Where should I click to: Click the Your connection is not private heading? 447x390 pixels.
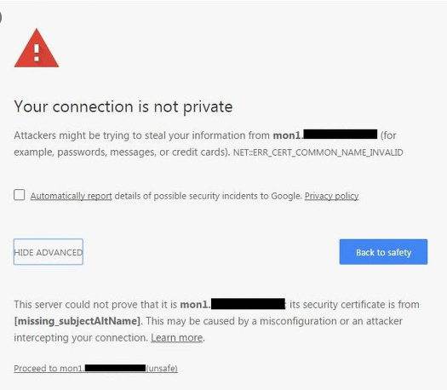pos(123,107)
